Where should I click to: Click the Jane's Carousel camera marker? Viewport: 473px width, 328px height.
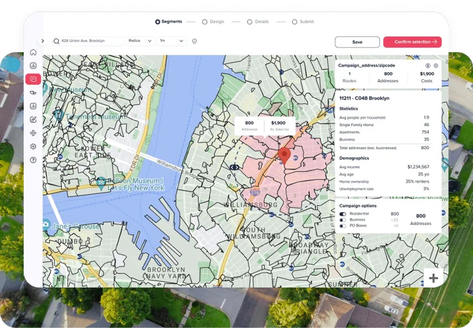point(46,224)
